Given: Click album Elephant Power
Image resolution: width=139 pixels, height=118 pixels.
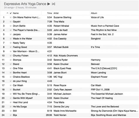Looking at the screenshot, I should [x=99, y=77].
